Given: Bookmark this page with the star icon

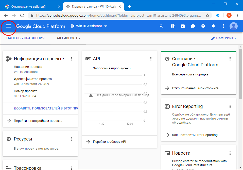Looking at the screenshot, I should coord(207,15).
